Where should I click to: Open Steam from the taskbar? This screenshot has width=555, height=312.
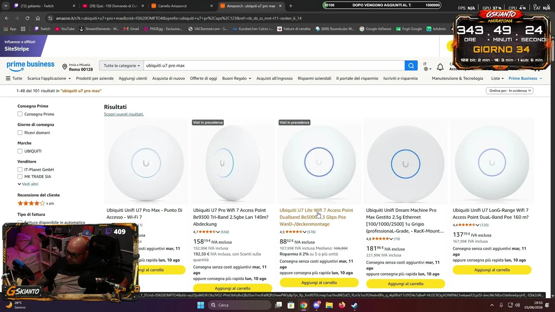tap(354, 305)
